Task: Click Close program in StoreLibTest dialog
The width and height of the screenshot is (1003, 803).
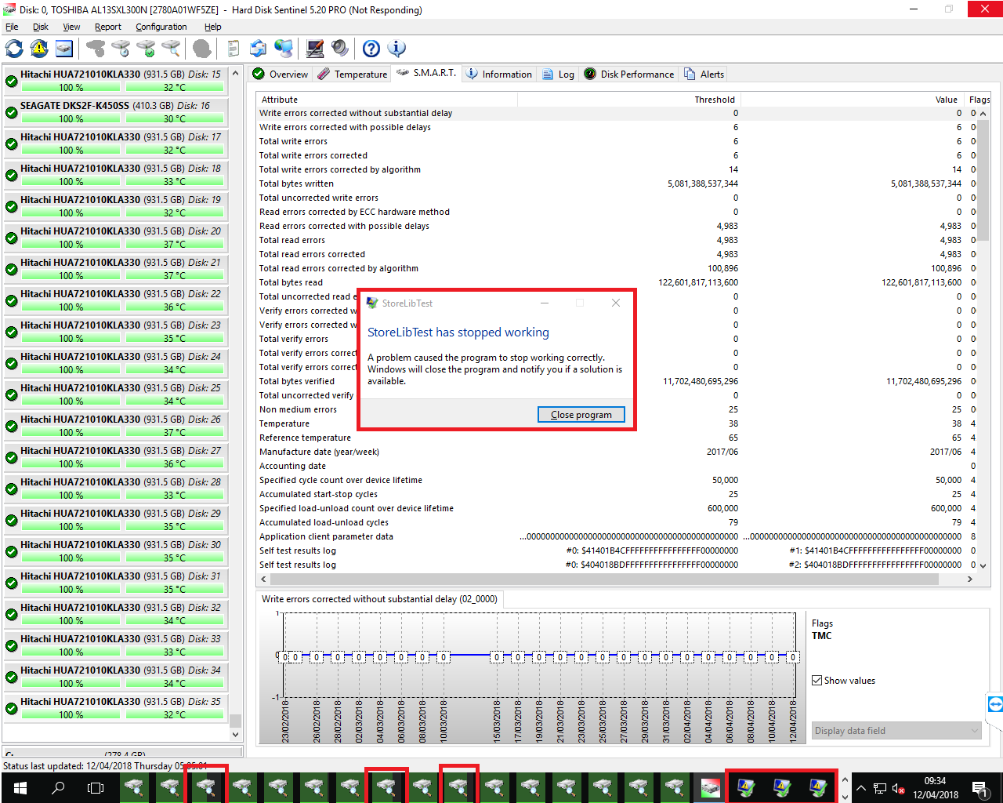Action: (581, 414)
